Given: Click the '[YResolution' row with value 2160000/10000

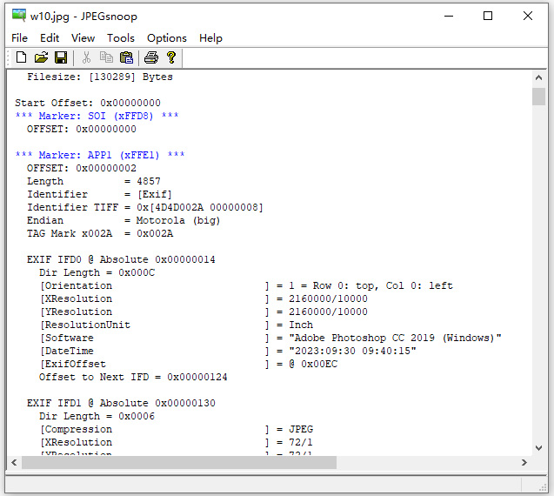Looking at the screenshot, I should click(x=204, y=312).
